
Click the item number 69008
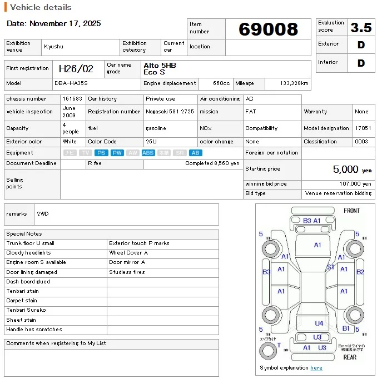tap(268, 29)
